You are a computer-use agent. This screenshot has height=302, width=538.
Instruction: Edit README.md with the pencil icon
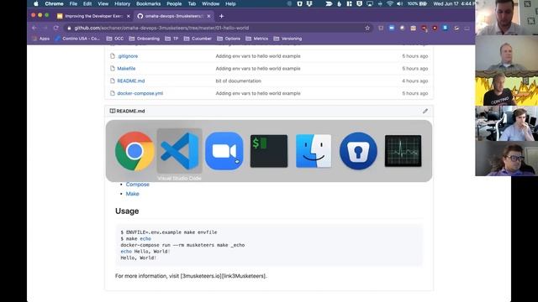click(x=425, y=111)
